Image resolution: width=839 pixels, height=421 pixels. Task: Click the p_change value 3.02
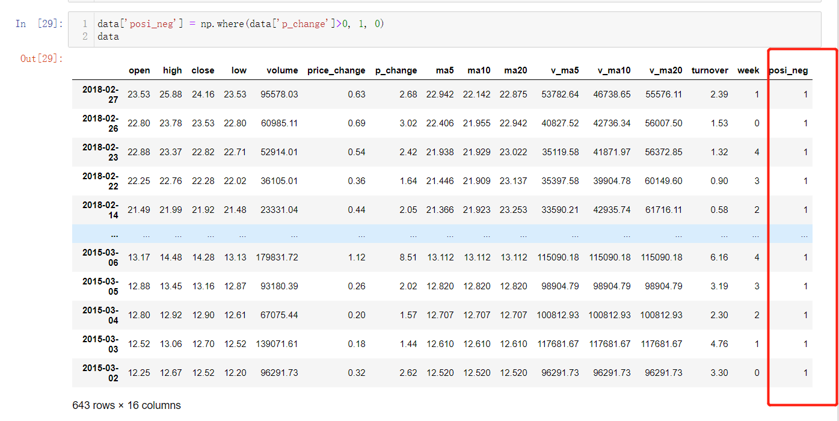(408, 123)
